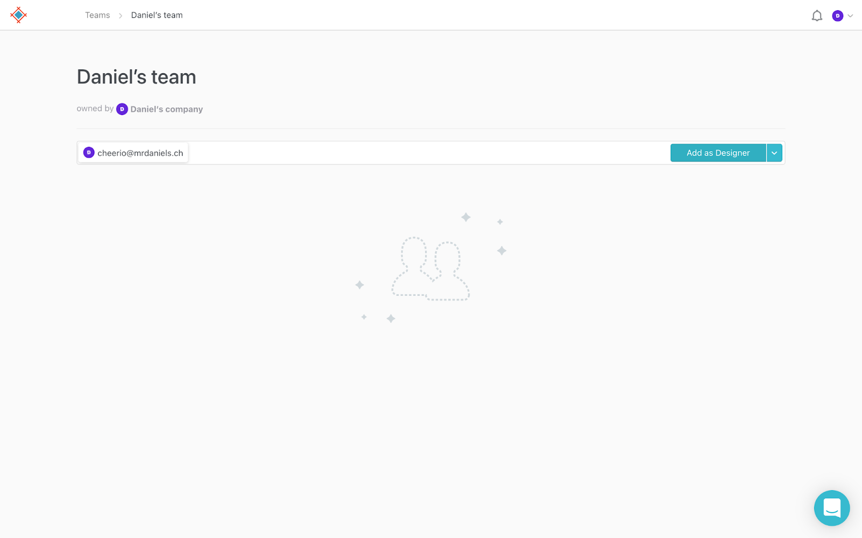Click the Daniel's team page heading
Viewport: 862px width, 538px height.
136,77
